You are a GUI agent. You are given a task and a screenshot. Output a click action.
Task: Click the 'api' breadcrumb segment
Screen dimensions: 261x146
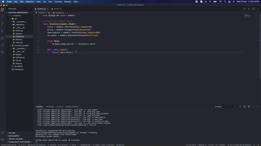click(x=49, y=13)
